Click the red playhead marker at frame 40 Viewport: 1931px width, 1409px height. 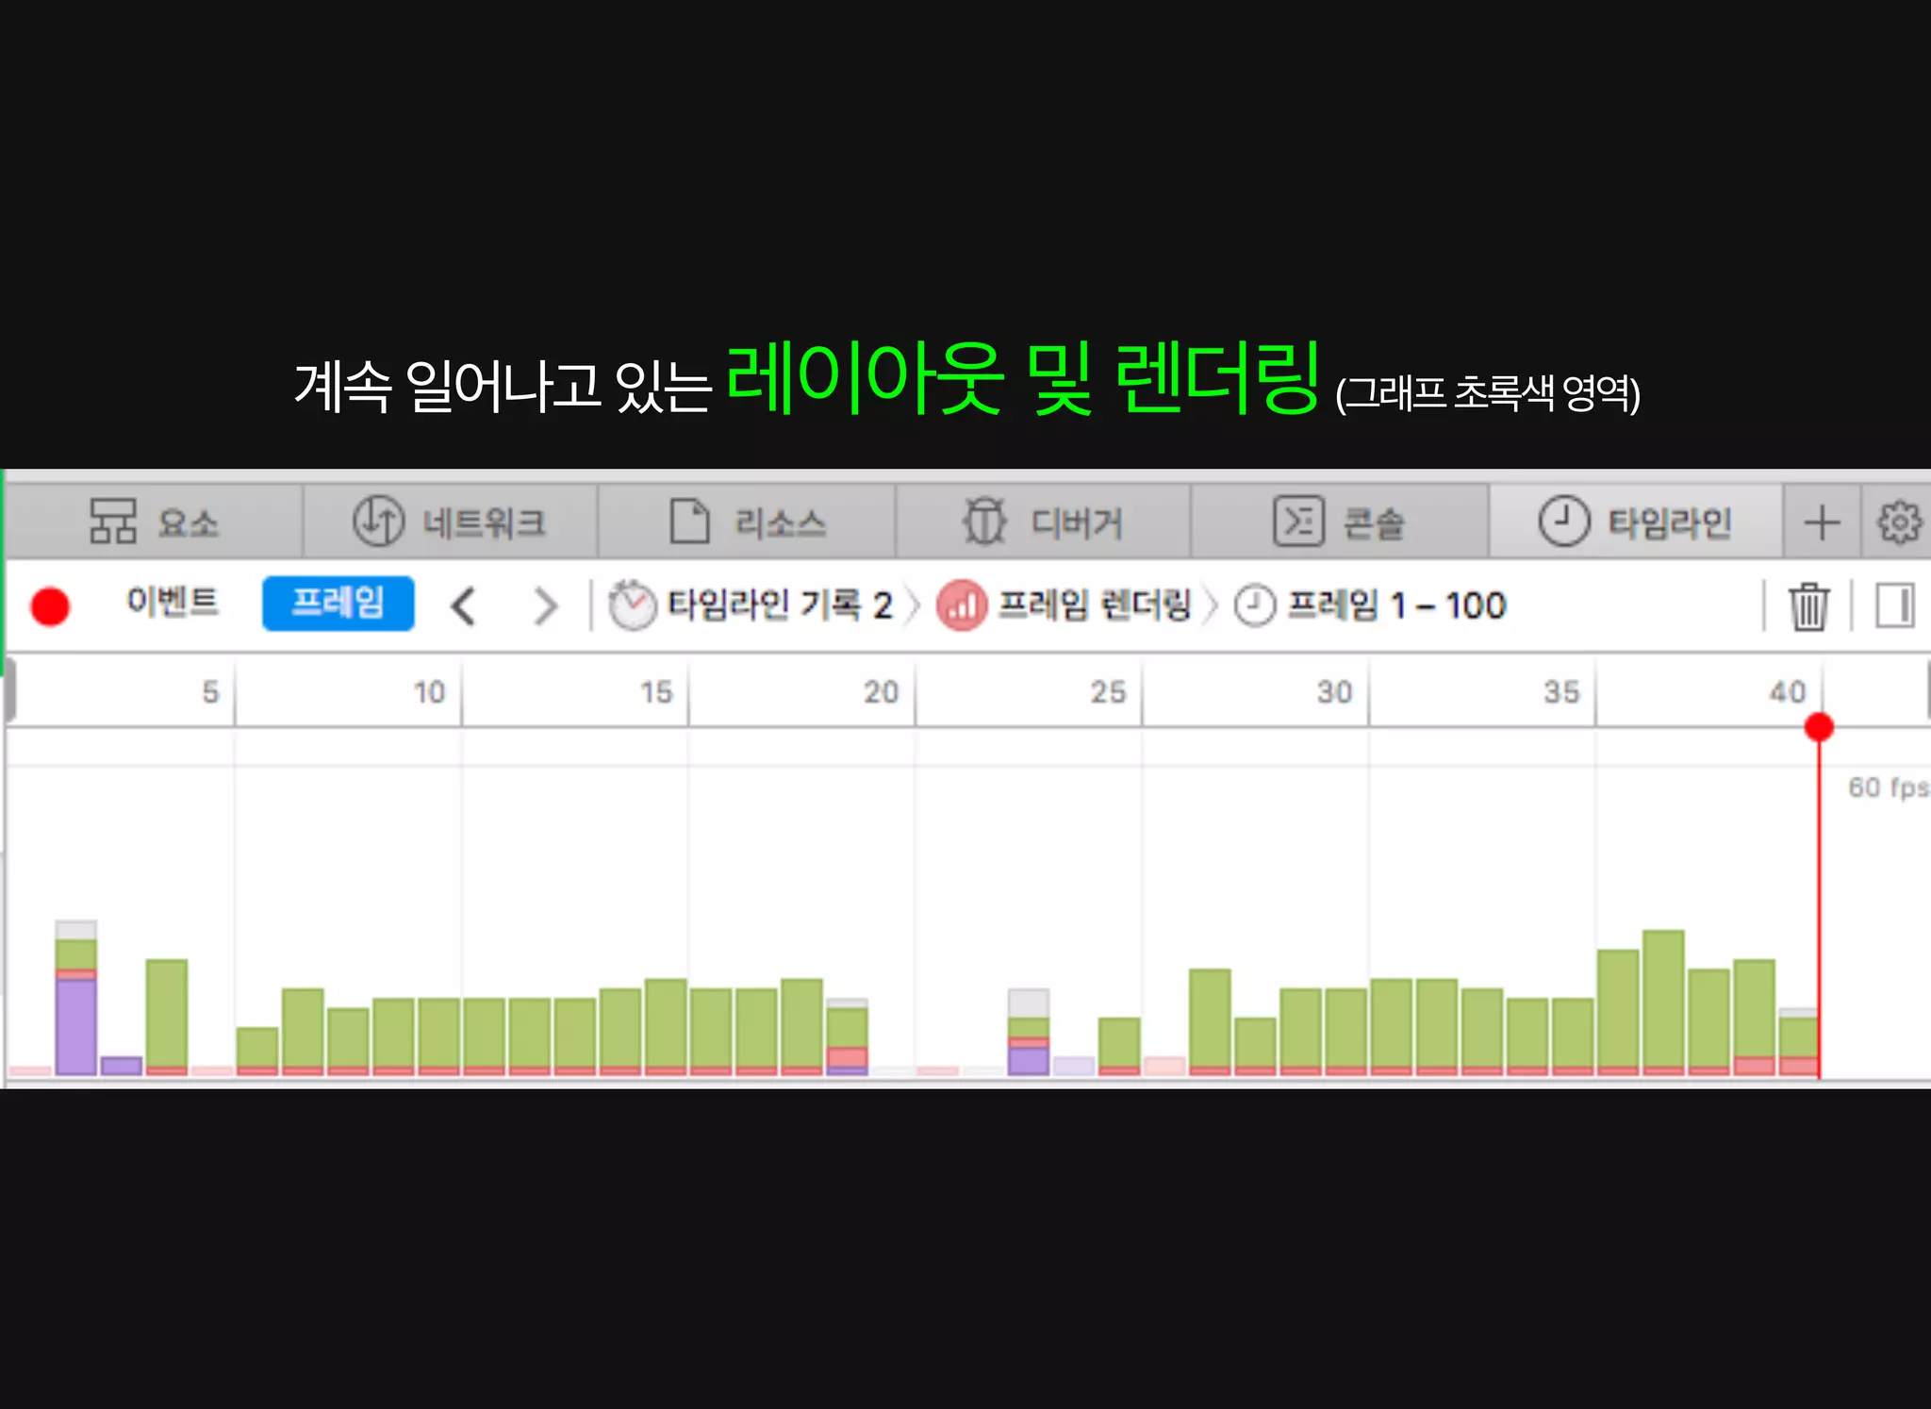[x=1819, y=727]
